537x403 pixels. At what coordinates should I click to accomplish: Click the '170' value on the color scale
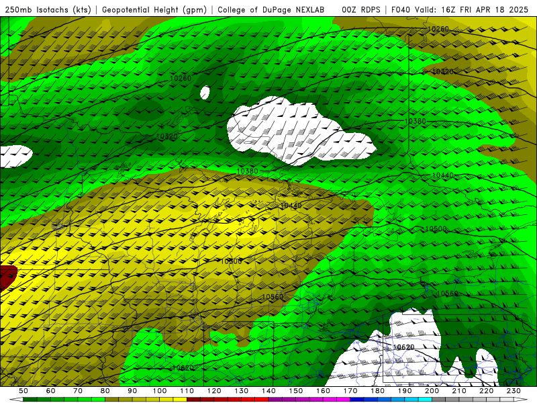click(x=350, y=391)
